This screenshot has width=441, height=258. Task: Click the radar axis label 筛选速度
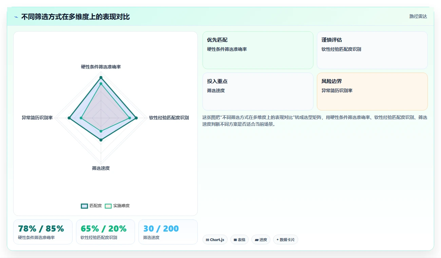click(101, 168)
